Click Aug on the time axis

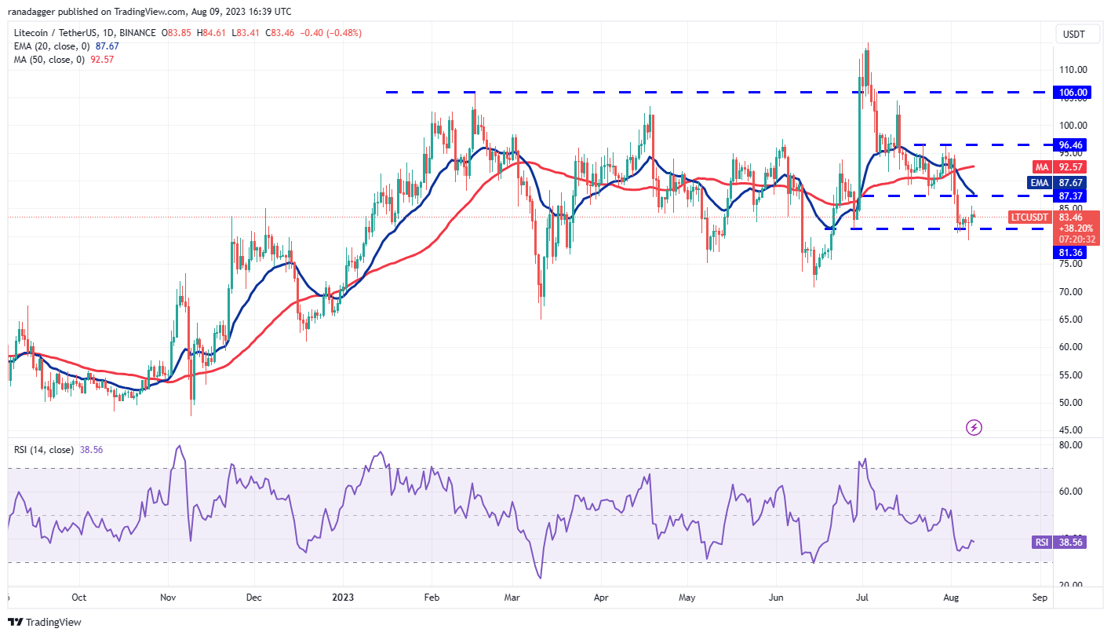(x=951, y=598)
